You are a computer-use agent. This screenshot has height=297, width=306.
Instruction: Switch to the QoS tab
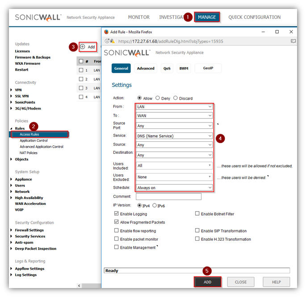(x=167, y=68)
